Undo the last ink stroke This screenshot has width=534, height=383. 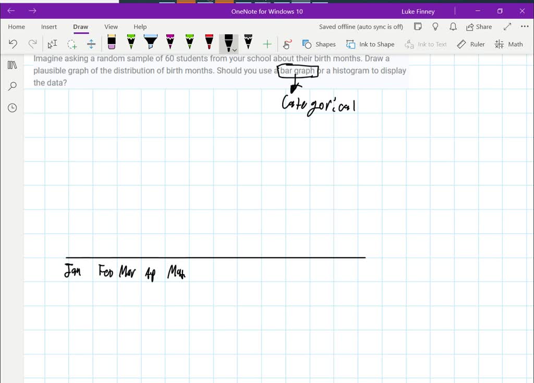13,44
